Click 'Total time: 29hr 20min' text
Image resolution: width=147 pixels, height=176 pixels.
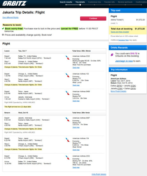pyautogui.click(x=81, y=51)
